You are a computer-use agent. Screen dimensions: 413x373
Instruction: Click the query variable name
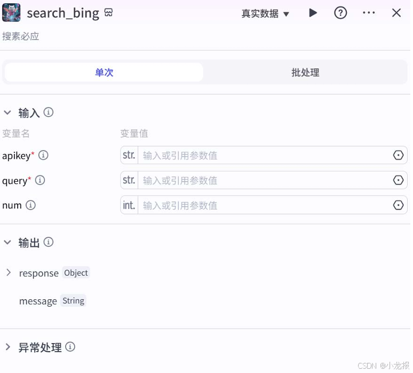click(x=15, y=181)
